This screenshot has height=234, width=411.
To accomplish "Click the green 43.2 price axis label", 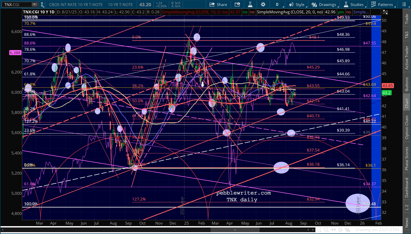I will click(x=386, y=93).
